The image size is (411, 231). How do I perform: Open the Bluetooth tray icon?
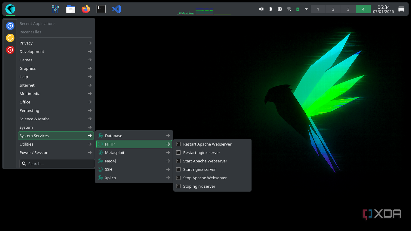270,9
